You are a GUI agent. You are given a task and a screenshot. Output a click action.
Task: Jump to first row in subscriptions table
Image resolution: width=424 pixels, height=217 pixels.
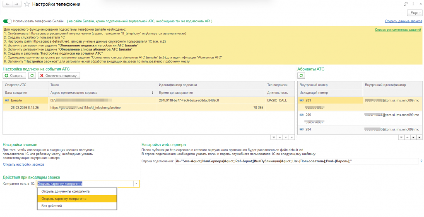pos(274,138)
